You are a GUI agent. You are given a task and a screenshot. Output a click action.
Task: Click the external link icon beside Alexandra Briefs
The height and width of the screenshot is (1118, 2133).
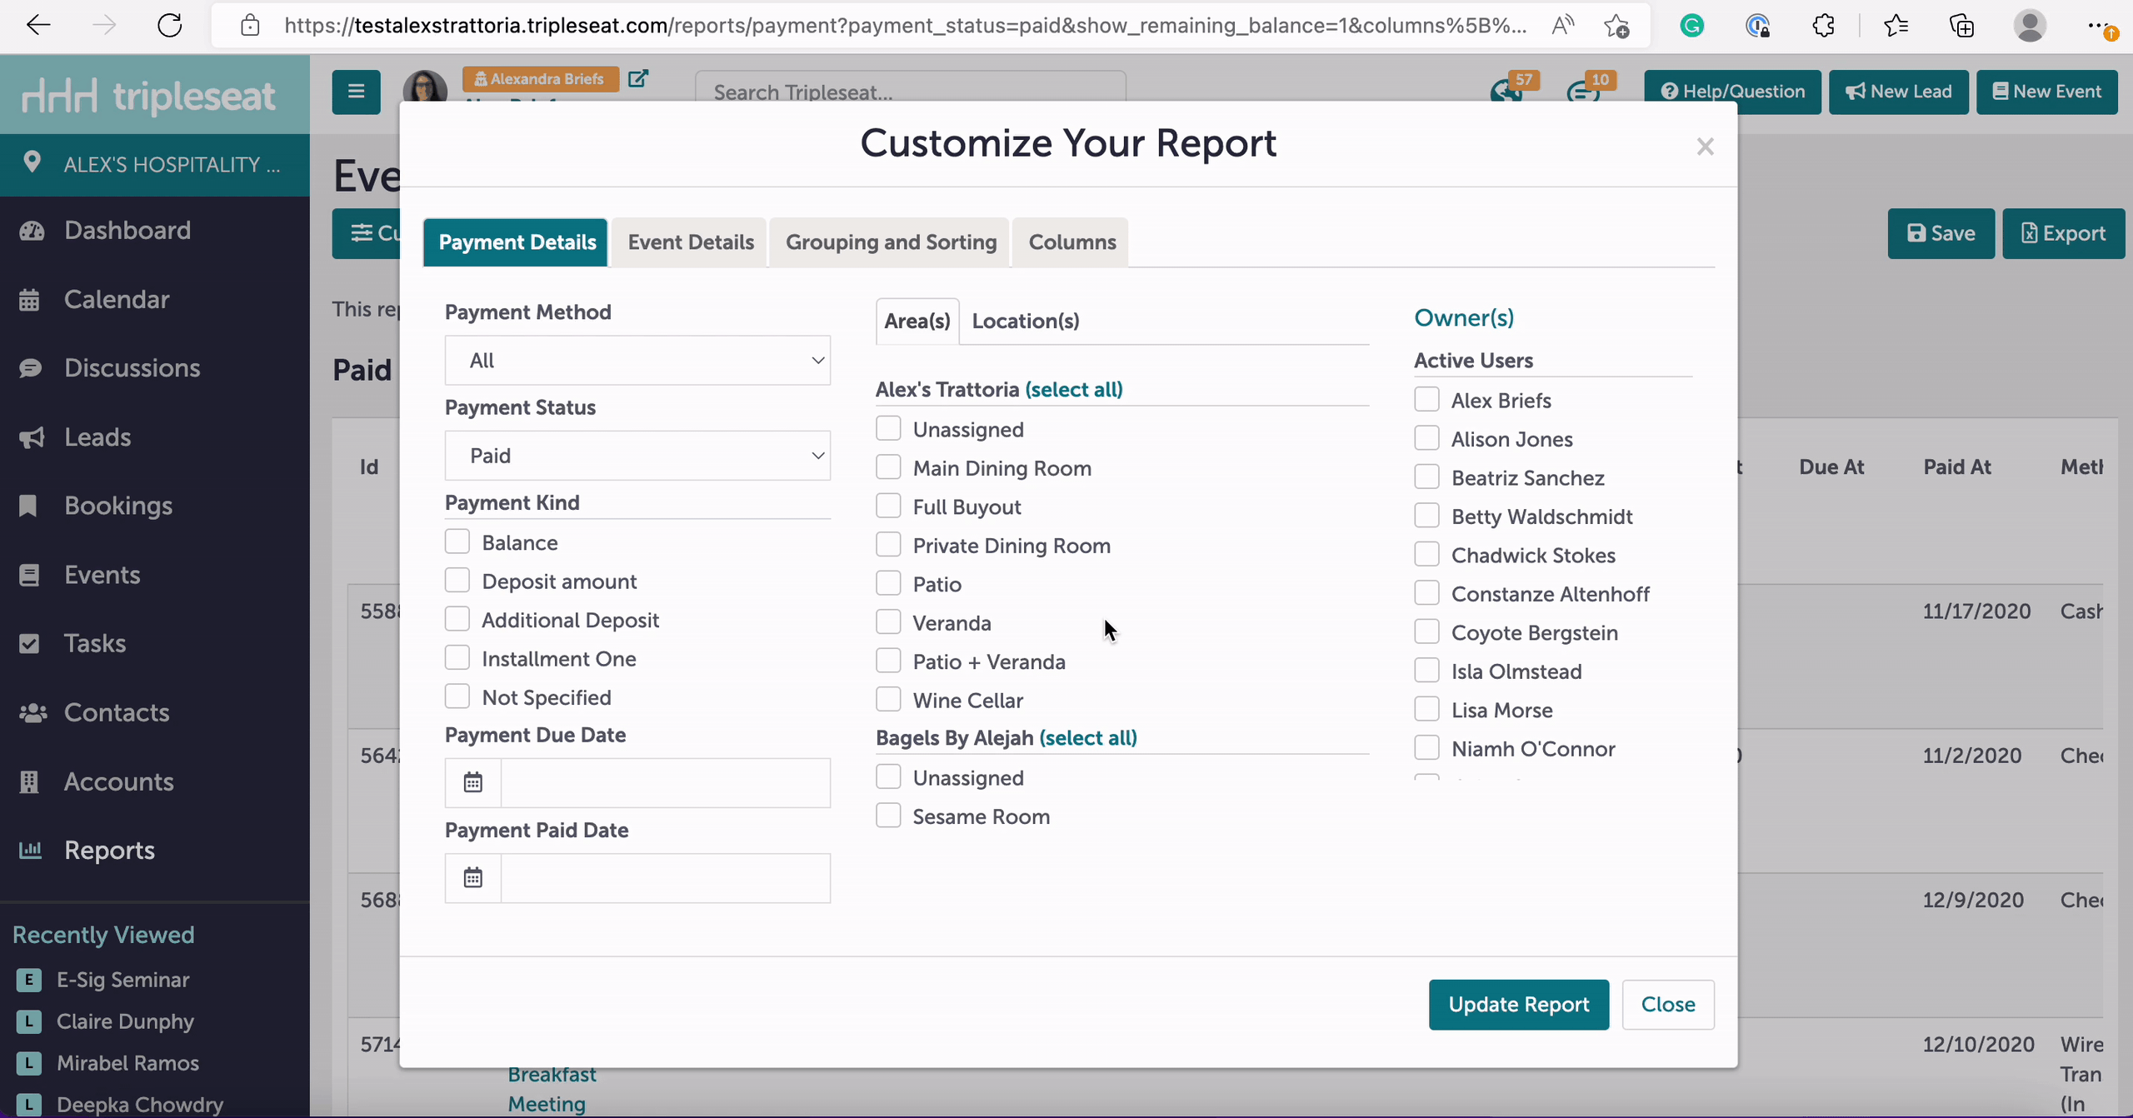638,78
